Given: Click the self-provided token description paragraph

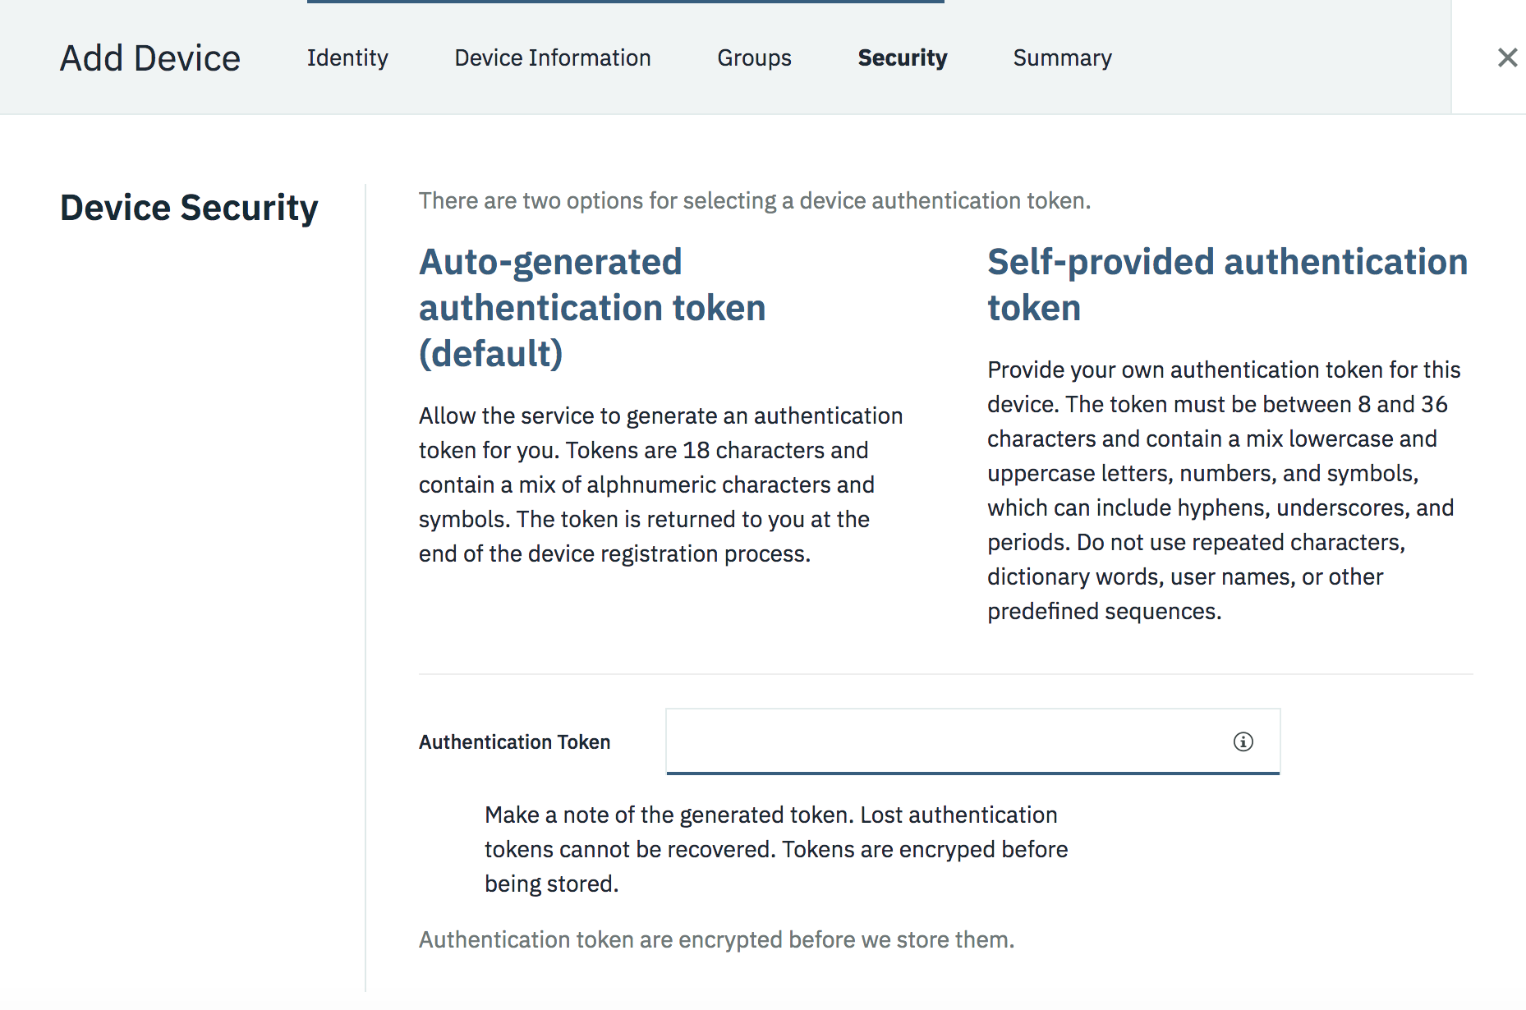Looking at the screenshot, I should click(1224, 490).
